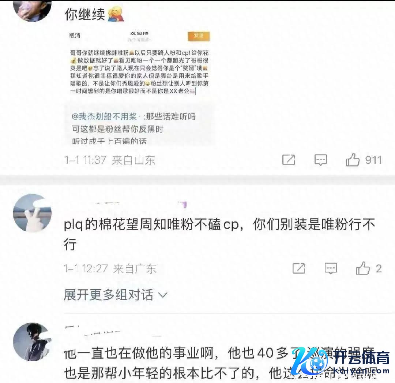The height and width of the screenshot is (383, 395).
Task: Forward the 12:27 Guangdong comment
Action: coord(299,268)
